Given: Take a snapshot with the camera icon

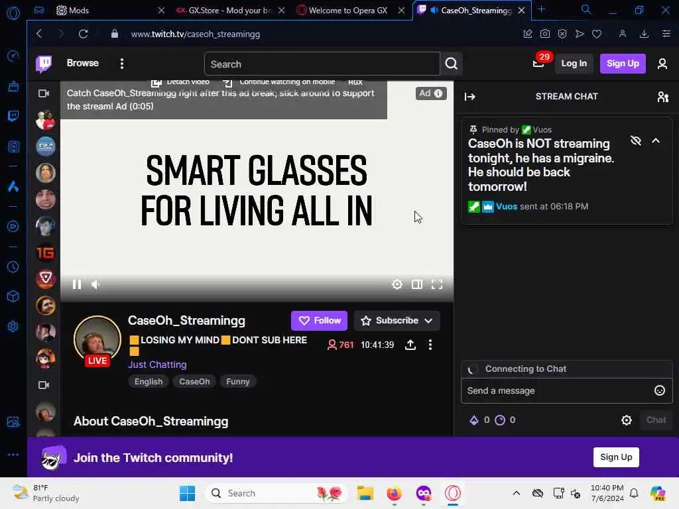Looking at the screenshot, I should pos(545,34).
